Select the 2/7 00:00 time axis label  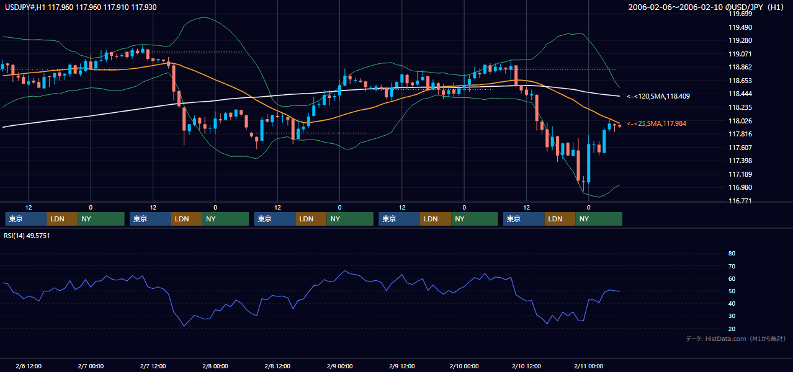coord(91,366)
